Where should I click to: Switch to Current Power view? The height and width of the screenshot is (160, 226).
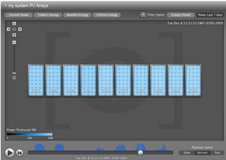coord(19,15)
